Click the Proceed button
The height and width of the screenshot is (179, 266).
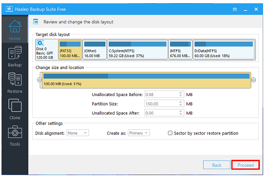[246, 165]
